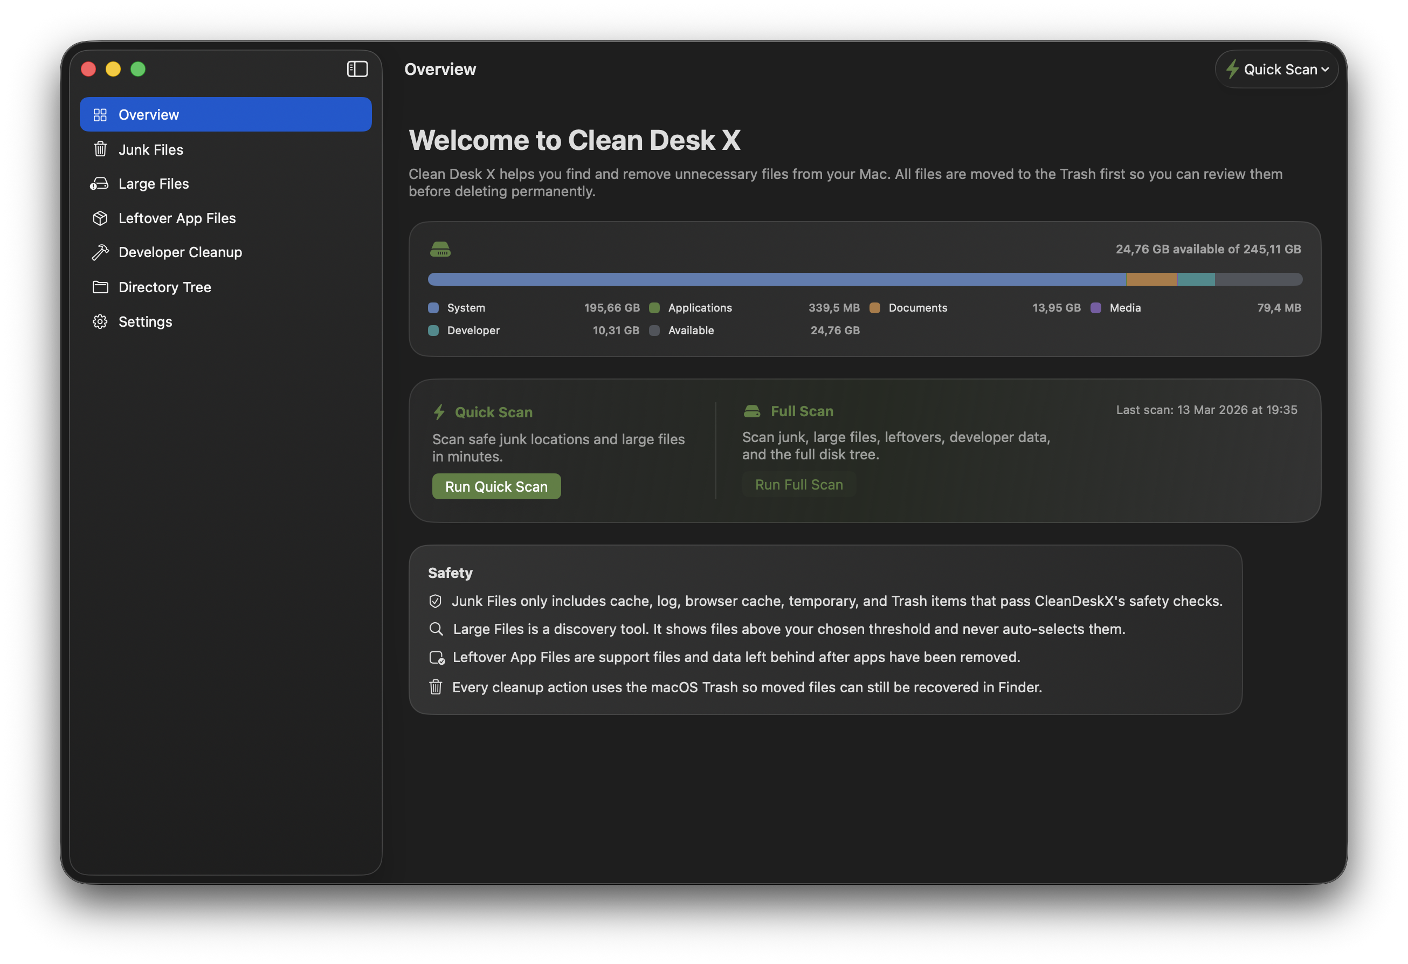Select Leftover App Files
Viewport: 1408px width, 964px height.
click(x=225, y=218)
